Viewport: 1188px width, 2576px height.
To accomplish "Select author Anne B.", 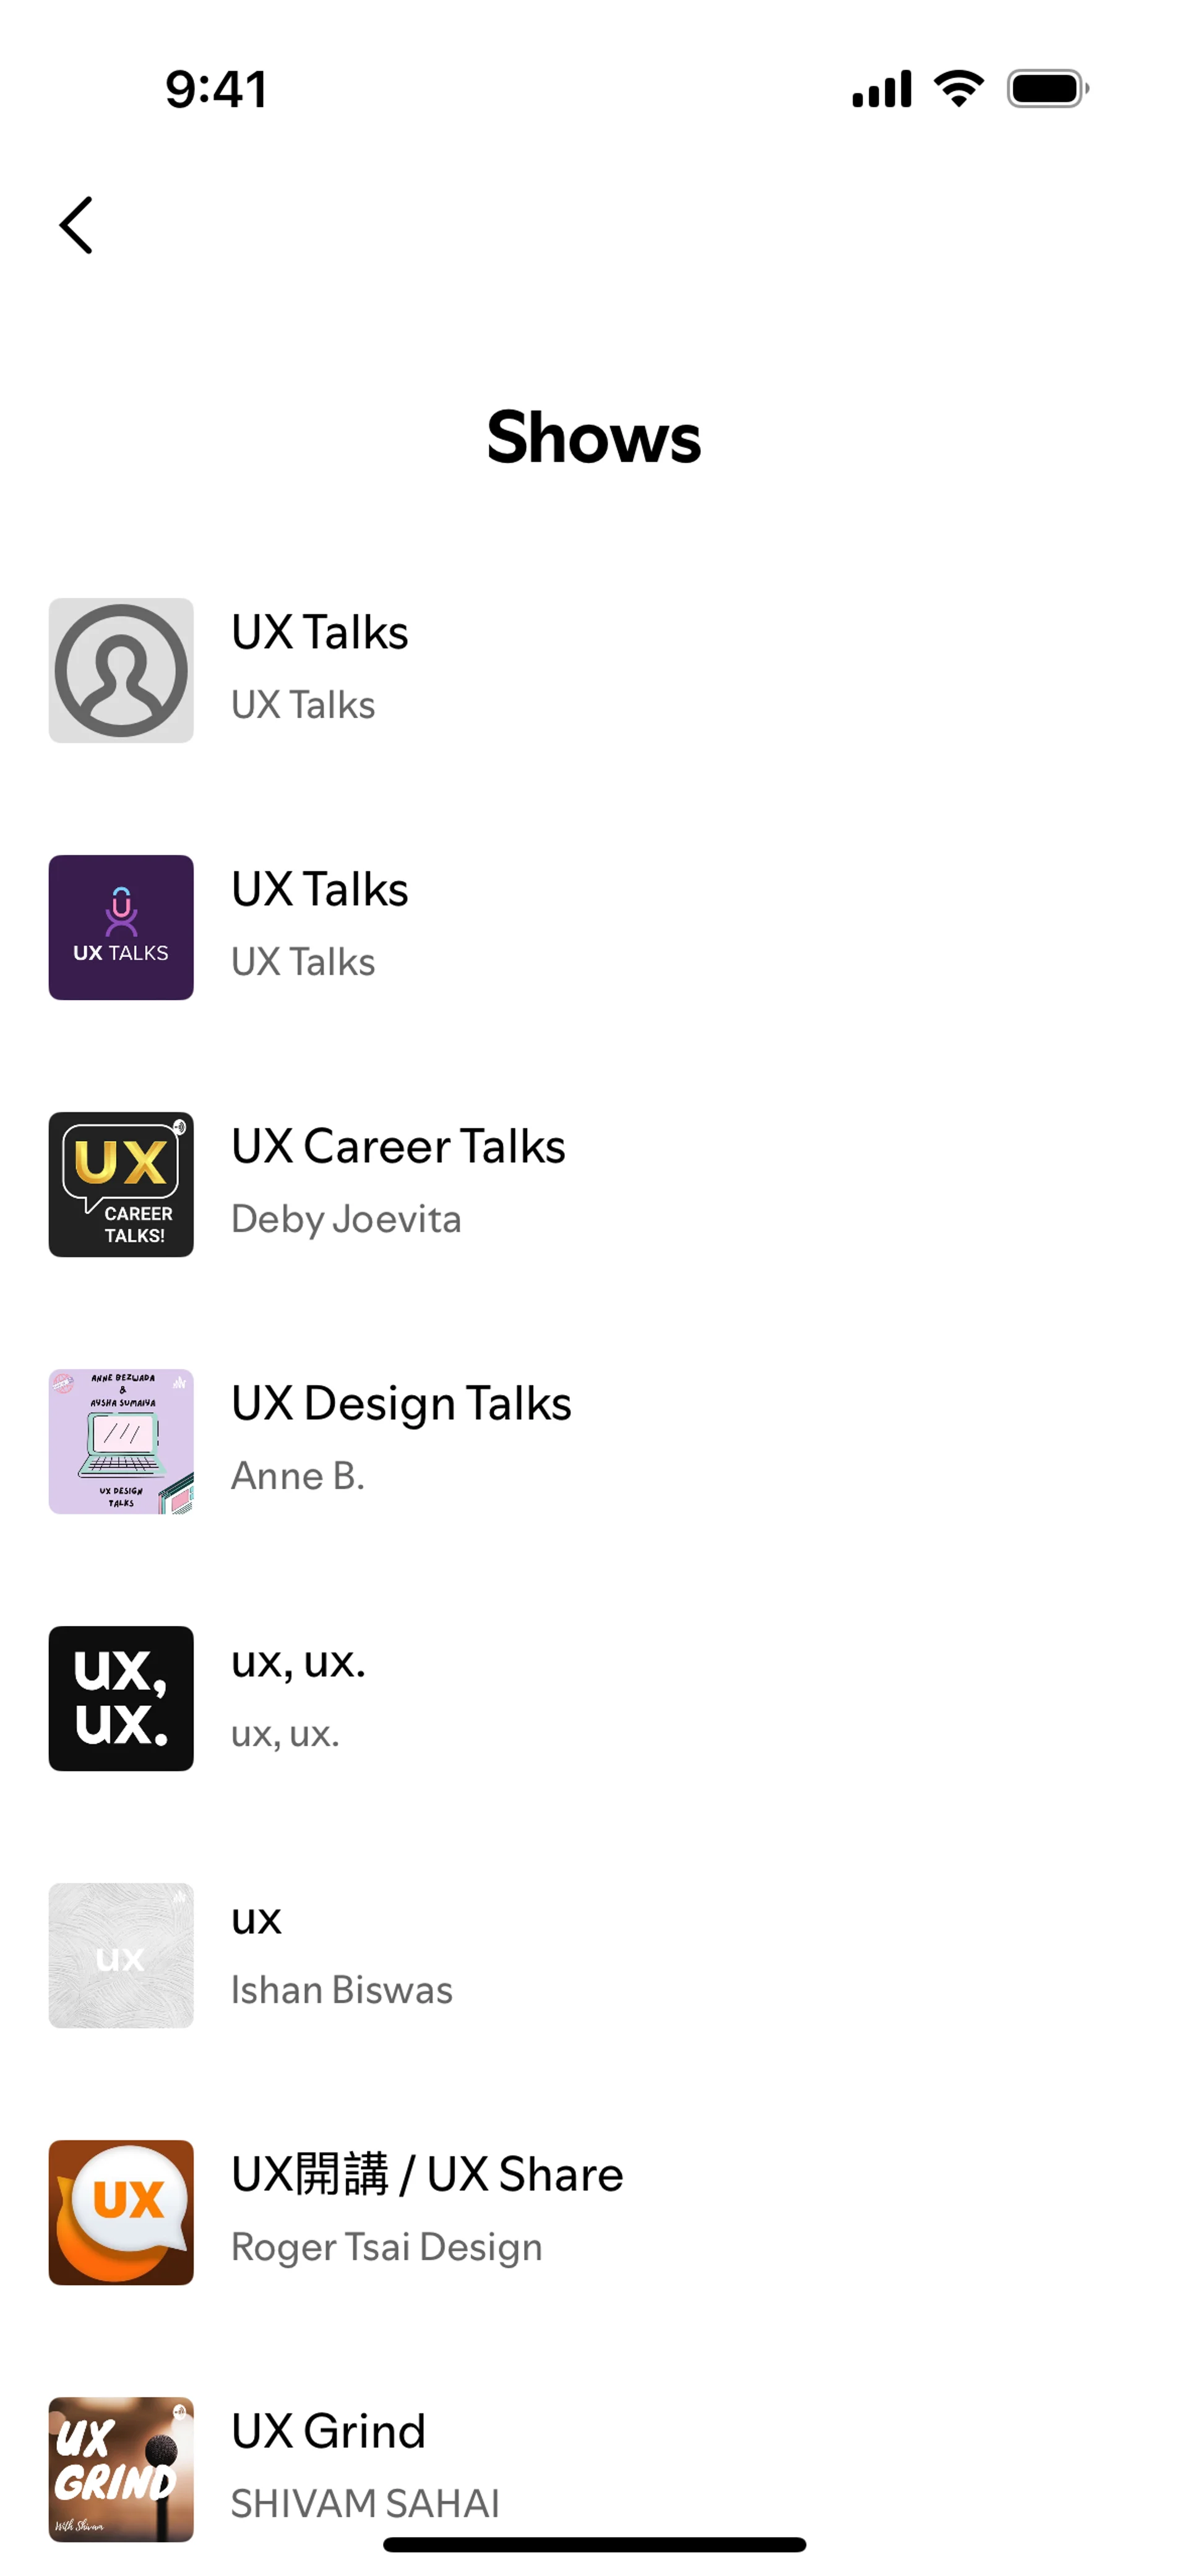I will pos(298,1476).
